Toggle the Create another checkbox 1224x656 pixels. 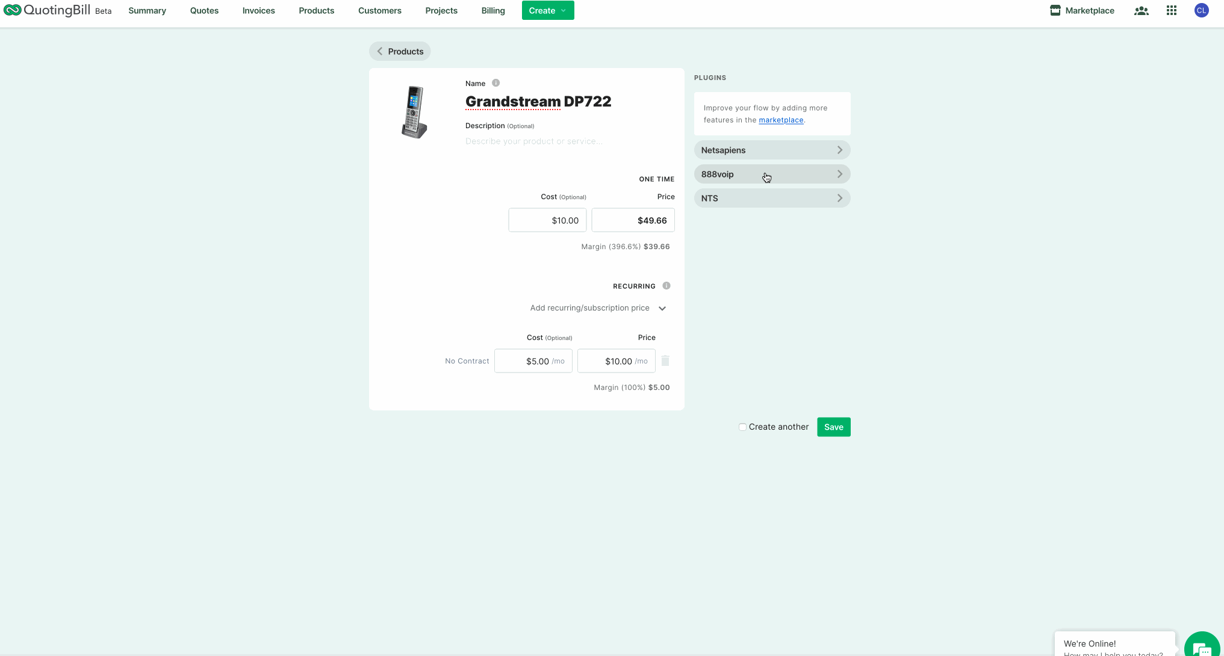coord(742,427)
